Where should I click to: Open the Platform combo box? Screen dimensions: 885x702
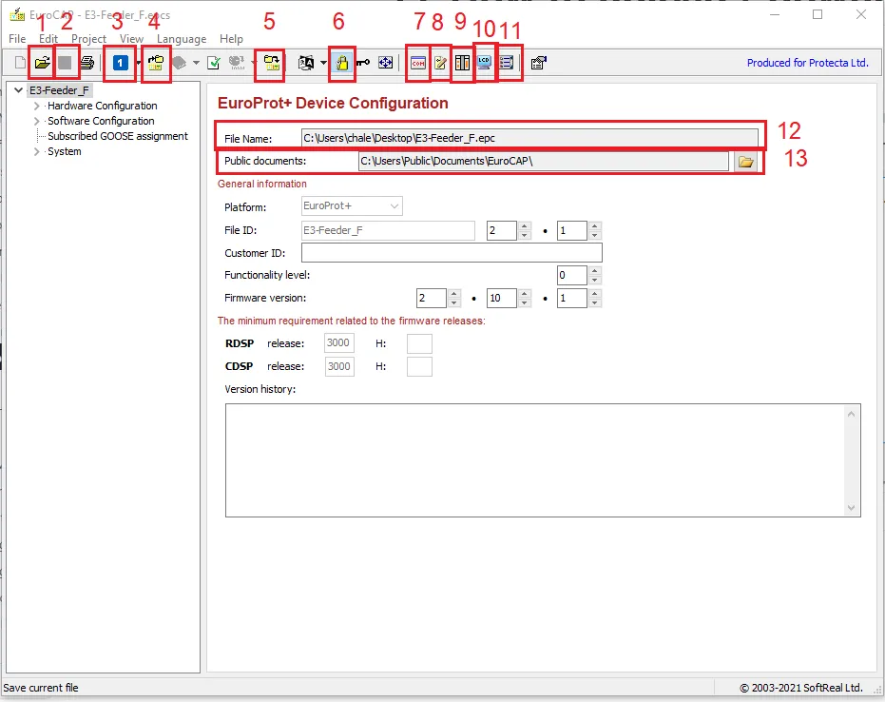pyautogui.click(x=352, y=206)
